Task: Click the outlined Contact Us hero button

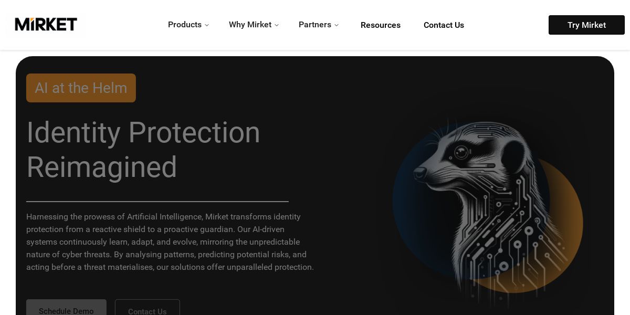Action: 148,308
